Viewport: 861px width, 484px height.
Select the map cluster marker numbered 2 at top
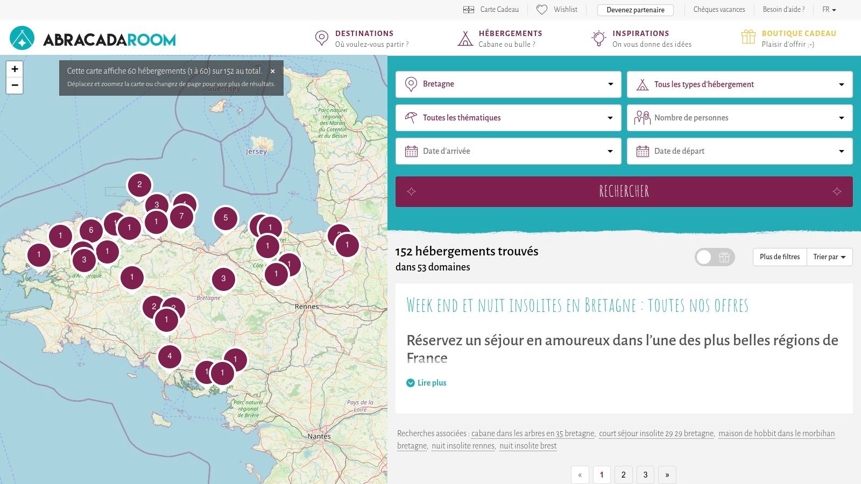tap(139, 184)
